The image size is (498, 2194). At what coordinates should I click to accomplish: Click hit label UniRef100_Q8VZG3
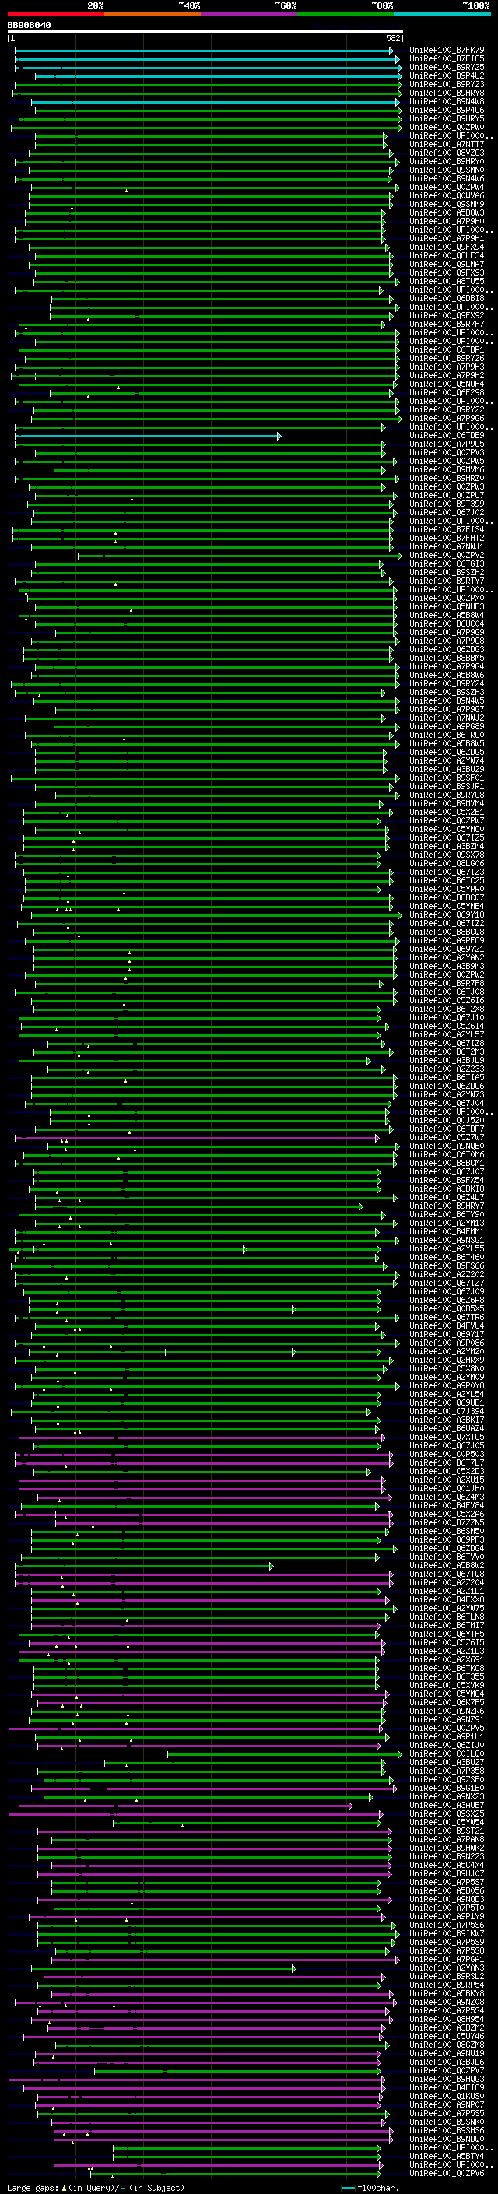[447, 153]
